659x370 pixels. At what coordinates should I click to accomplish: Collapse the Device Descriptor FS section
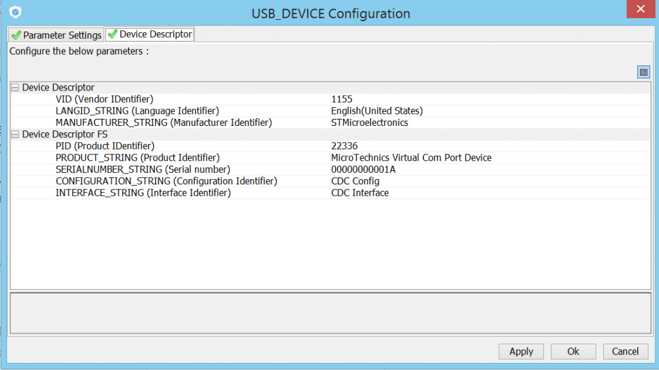(14, 134)
